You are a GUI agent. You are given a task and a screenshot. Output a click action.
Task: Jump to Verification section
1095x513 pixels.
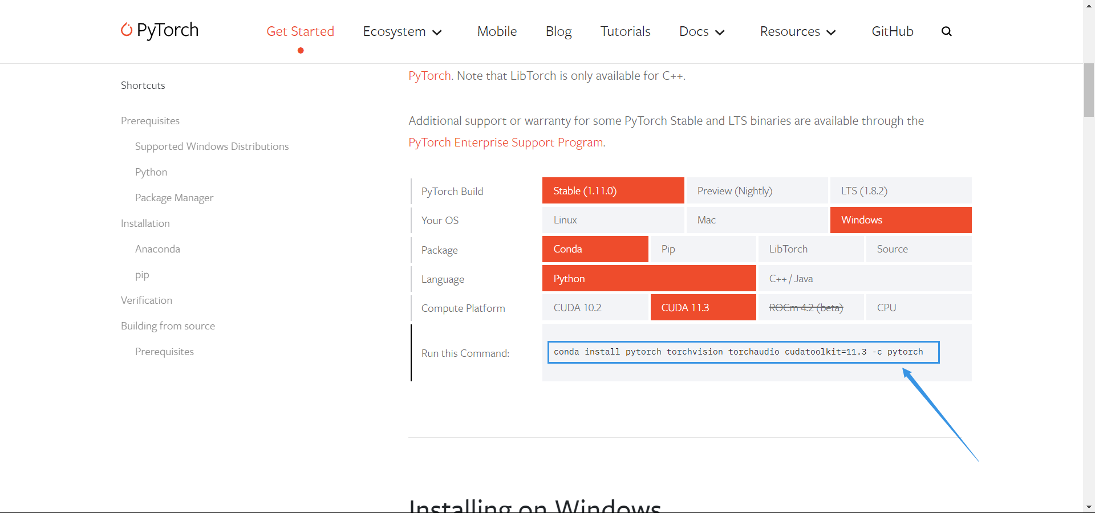point(146,300)
